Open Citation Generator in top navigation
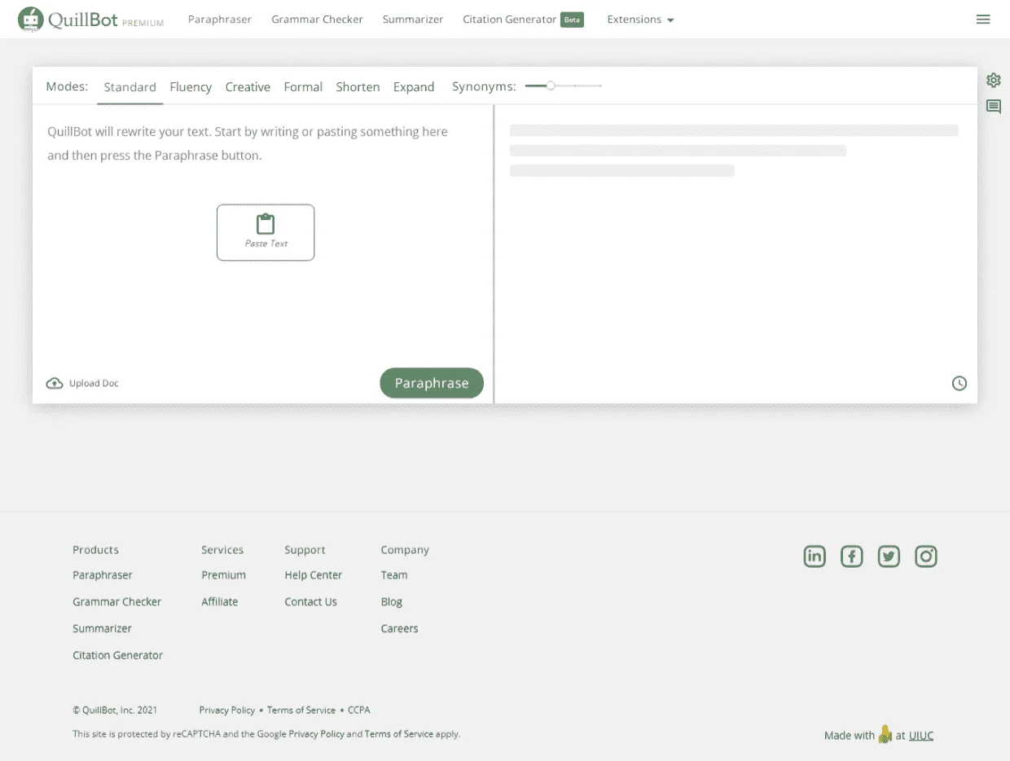Screen dimensions: 1010x761 [x=509, y=20]
